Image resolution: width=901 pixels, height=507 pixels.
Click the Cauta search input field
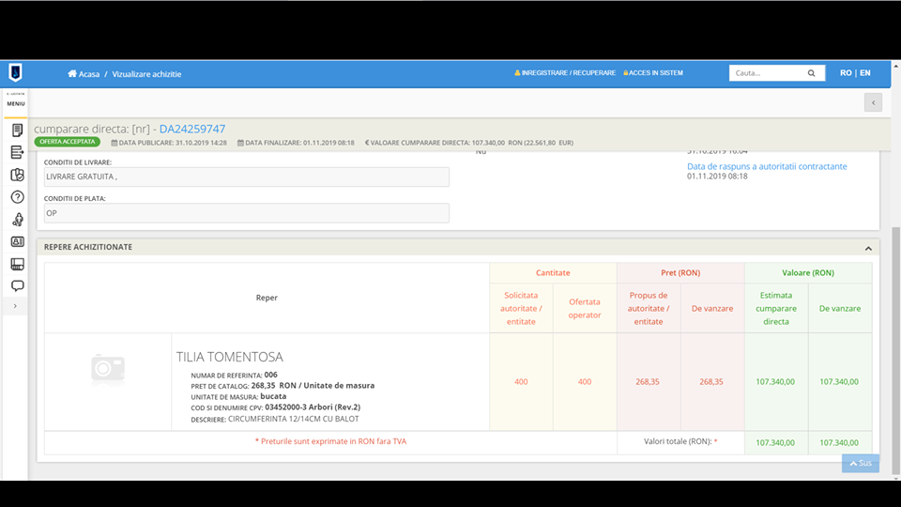tap(764, 73)
